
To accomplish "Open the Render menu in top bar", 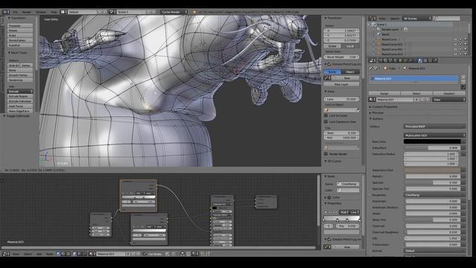I will coord(27,12).
